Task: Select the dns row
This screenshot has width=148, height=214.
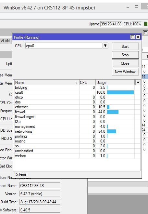Action: (77, 102)
